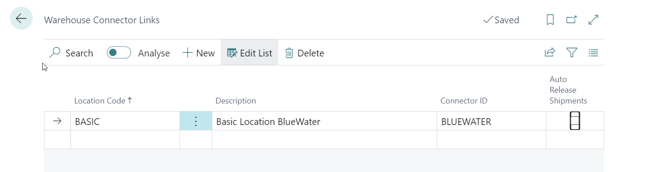Open Connector ID column header
This screenshot has height=172, width=645.
tap(464, 101)
